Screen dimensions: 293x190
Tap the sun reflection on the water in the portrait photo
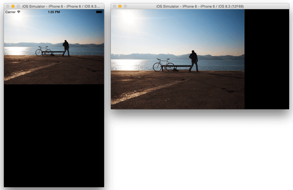point(17,51)
